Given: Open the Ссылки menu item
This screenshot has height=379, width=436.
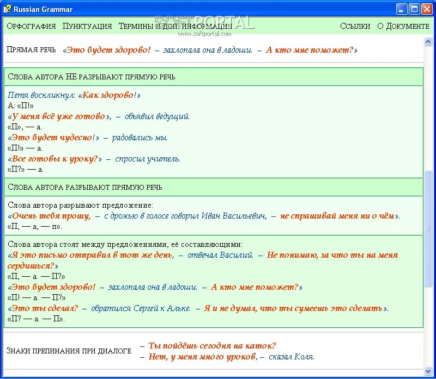Looking at the screenshot, I should tap(355, 26).
